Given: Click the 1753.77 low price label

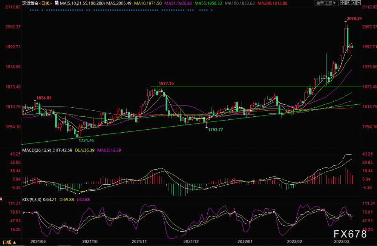Looking at the screenshot, I should point(215,130).
